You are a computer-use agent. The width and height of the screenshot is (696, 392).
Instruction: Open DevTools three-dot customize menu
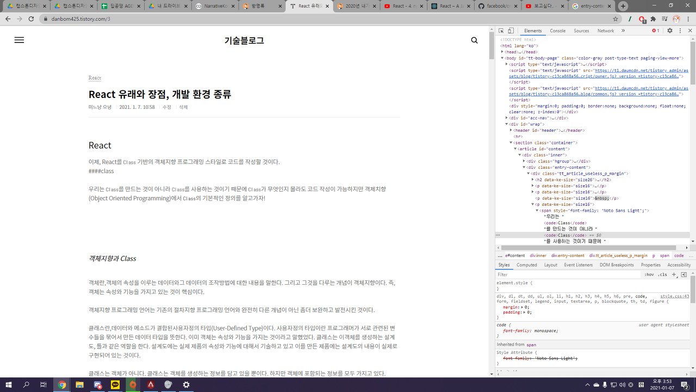[680, 31]
